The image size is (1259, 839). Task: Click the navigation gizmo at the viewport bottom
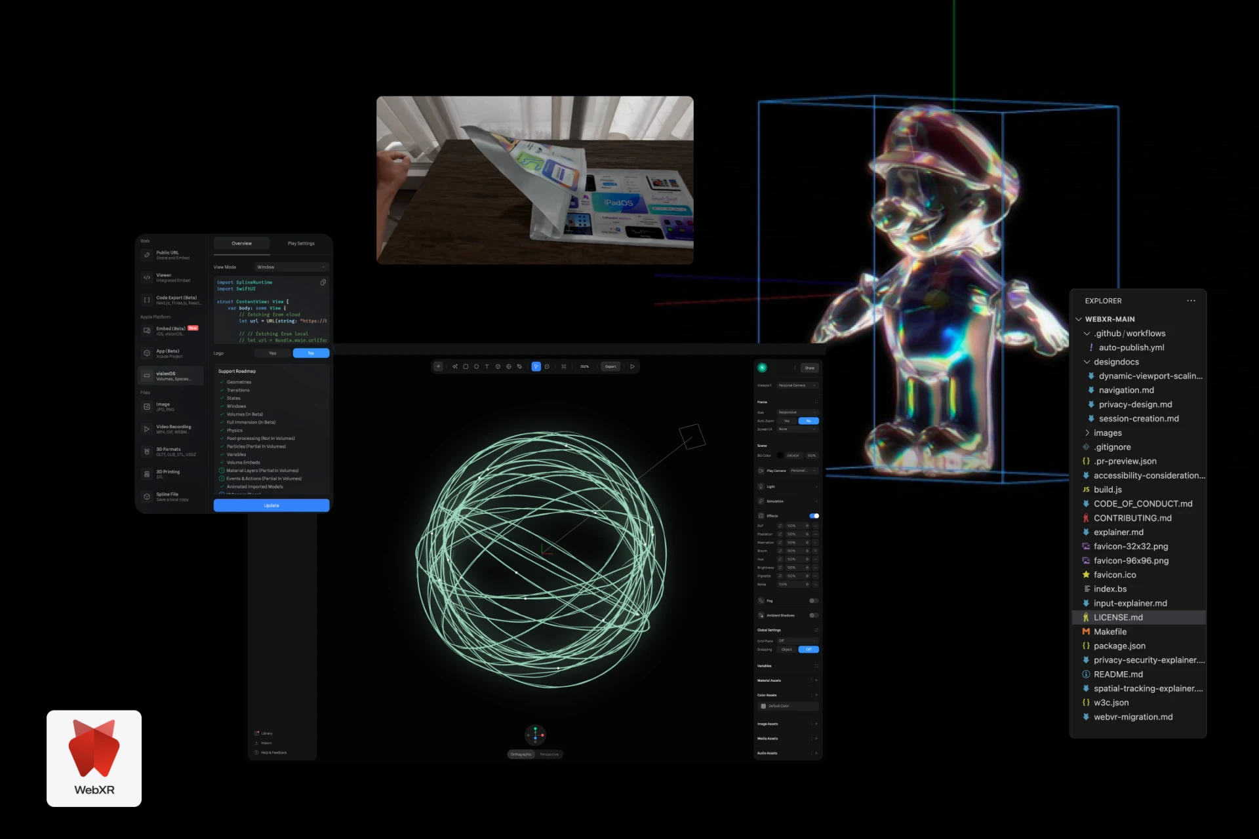[535, 735]
